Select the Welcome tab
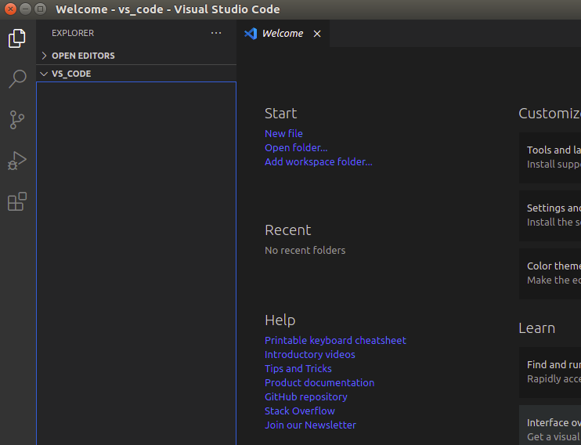Image resolution: width=581 pixels, height=445 pixels. click(x=282, y=34)
